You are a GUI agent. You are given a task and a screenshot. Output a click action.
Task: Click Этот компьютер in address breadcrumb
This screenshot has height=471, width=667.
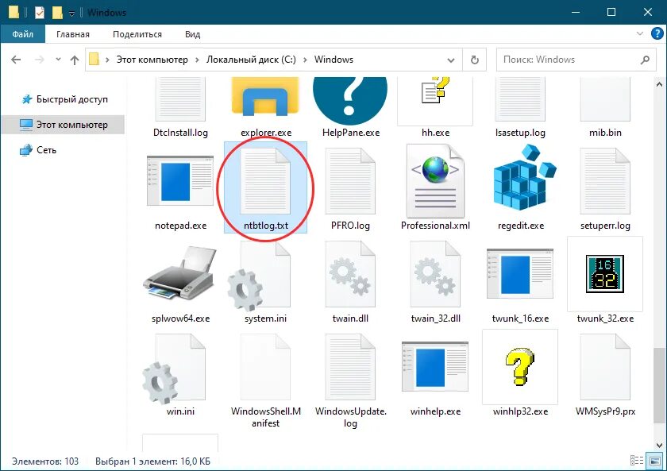tap(152, 60)
